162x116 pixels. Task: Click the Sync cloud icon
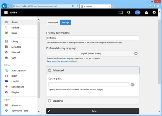tap(6, 58)
